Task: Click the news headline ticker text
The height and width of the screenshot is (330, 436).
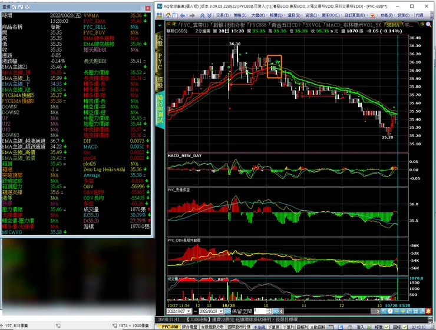Action: pyautogui.click(x=242, y=319)
